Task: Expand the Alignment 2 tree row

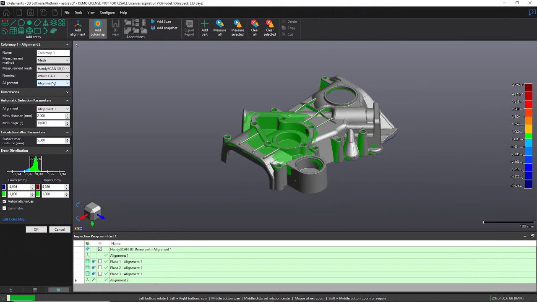Action: pos(76,280)
